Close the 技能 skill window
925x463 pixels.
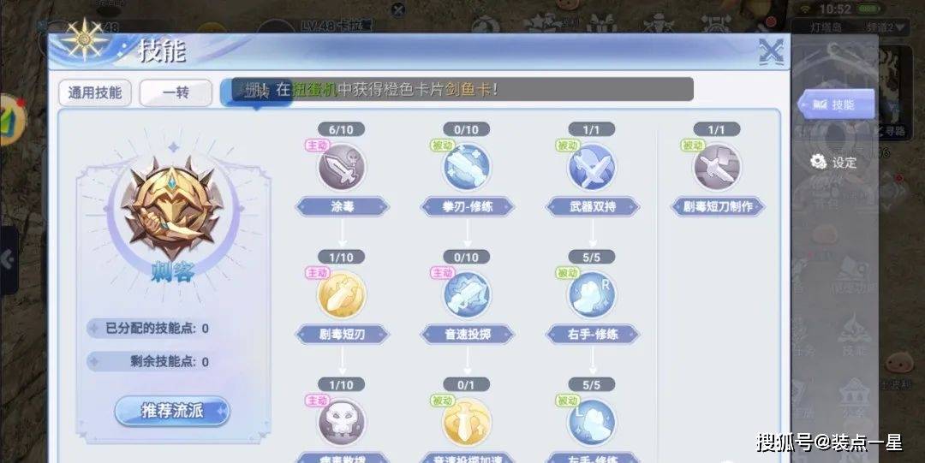coord(771,51)
